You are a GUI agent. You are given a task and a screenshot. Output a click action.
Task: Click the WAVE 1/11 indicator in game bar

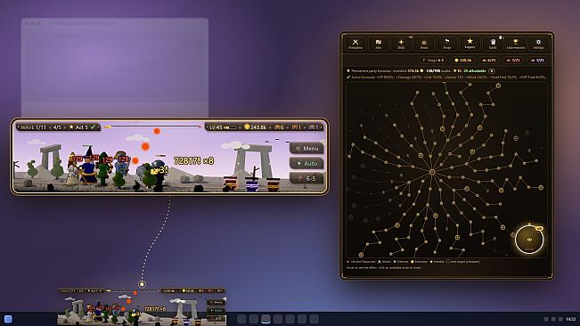34,127
